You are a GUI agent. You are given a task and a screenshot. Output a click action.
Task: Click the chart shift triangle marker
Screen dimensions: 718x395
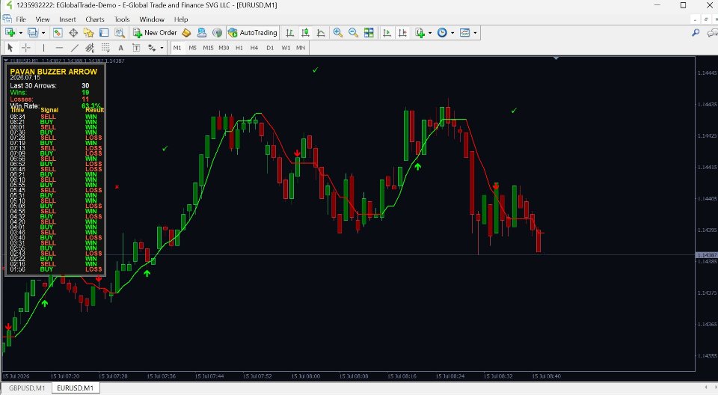pos(556,58)
